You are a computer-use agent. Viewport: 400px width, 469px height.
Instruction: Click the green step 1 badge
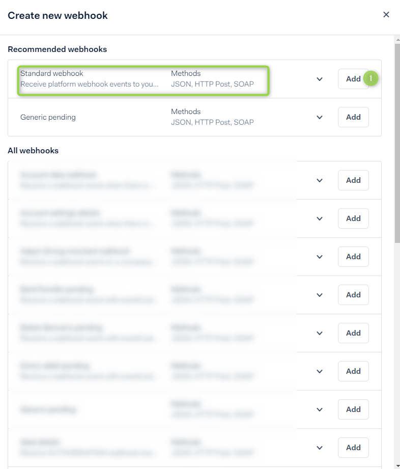click(370, 78)
